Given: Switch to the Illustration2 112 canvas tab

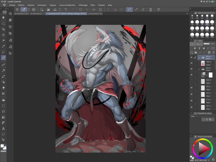Looking at the screenshot, I should (x=95, y=14).
